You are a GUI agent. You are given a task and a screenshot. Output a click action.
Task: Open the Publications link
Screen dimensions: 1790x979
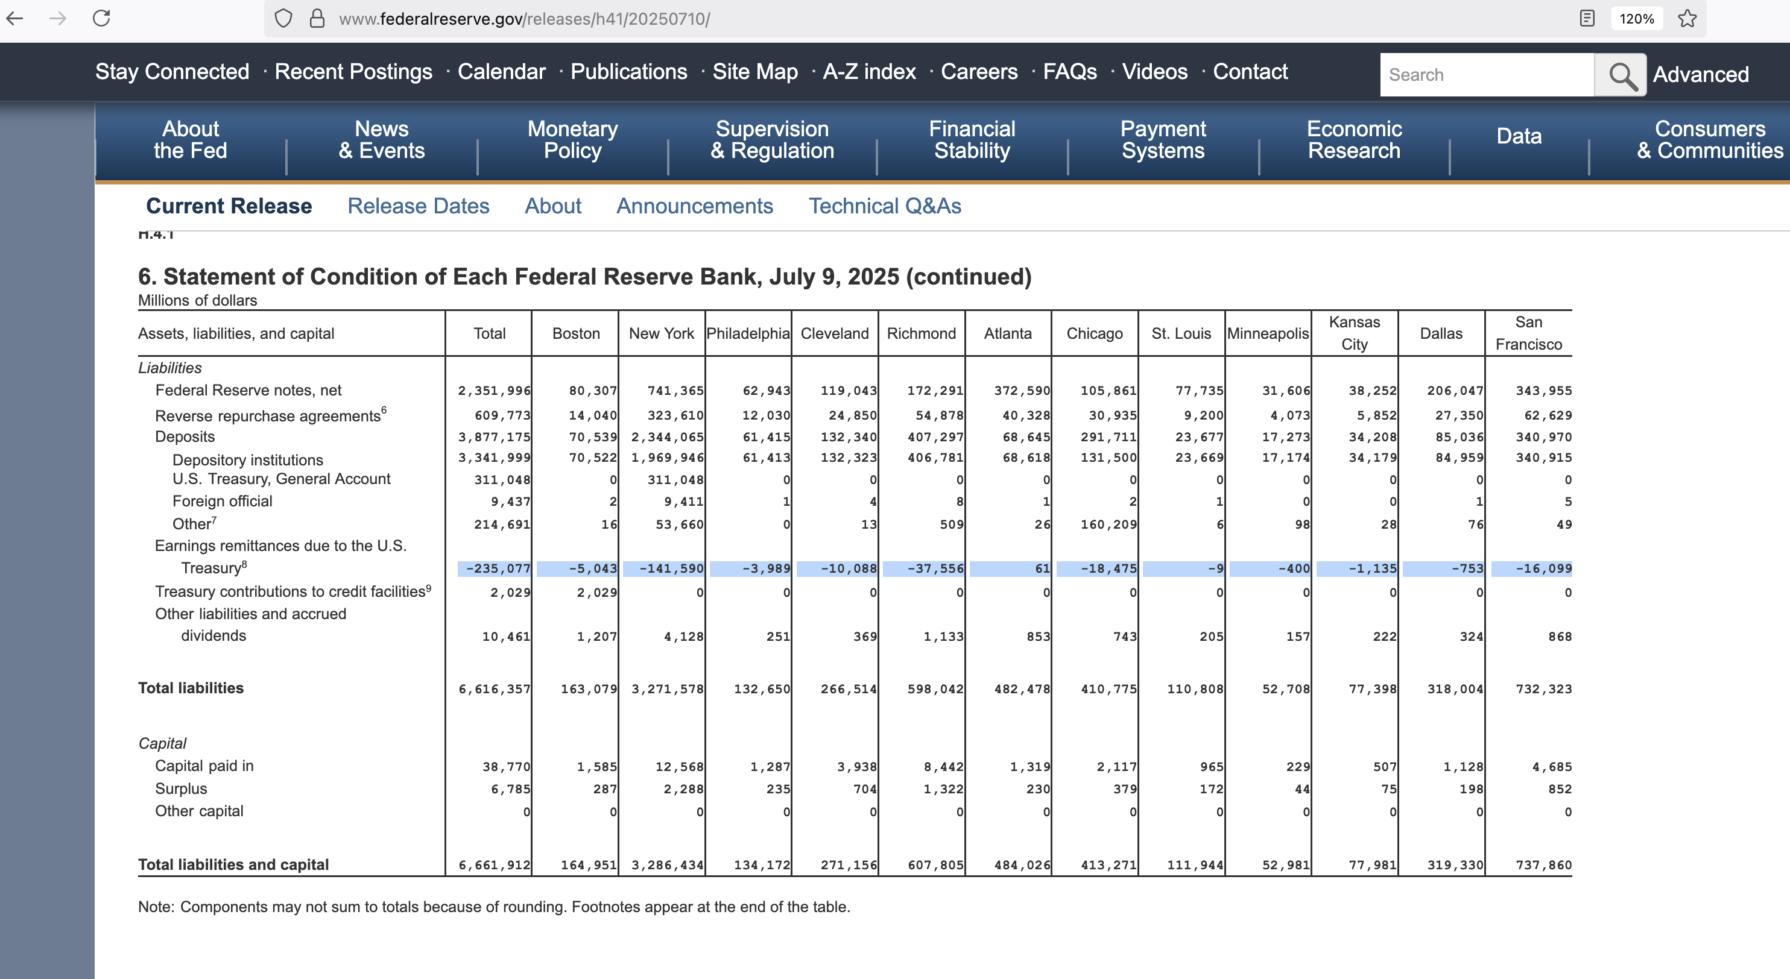pyautogui.click(x=628, y=72)
